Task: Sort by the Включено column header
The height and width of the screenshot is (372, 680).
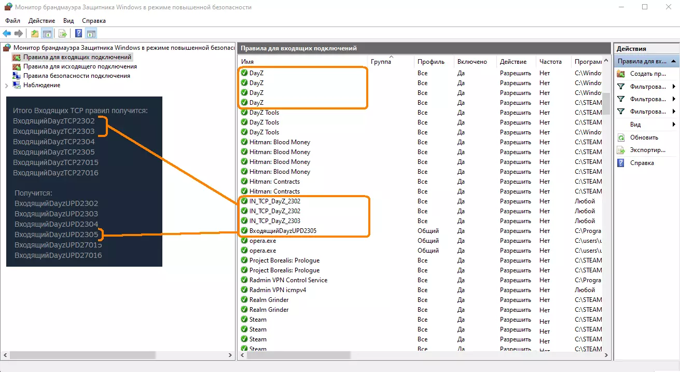Action: (475, 62)
